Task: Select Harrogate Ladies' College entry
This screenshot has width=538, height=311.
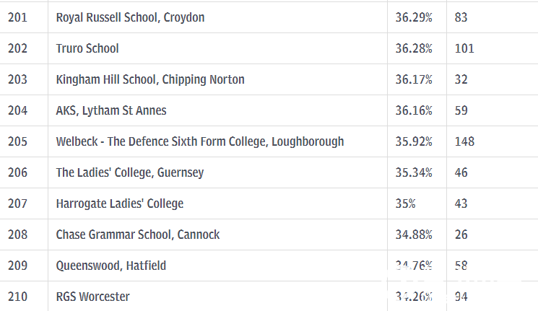Action: pos(120,203)
